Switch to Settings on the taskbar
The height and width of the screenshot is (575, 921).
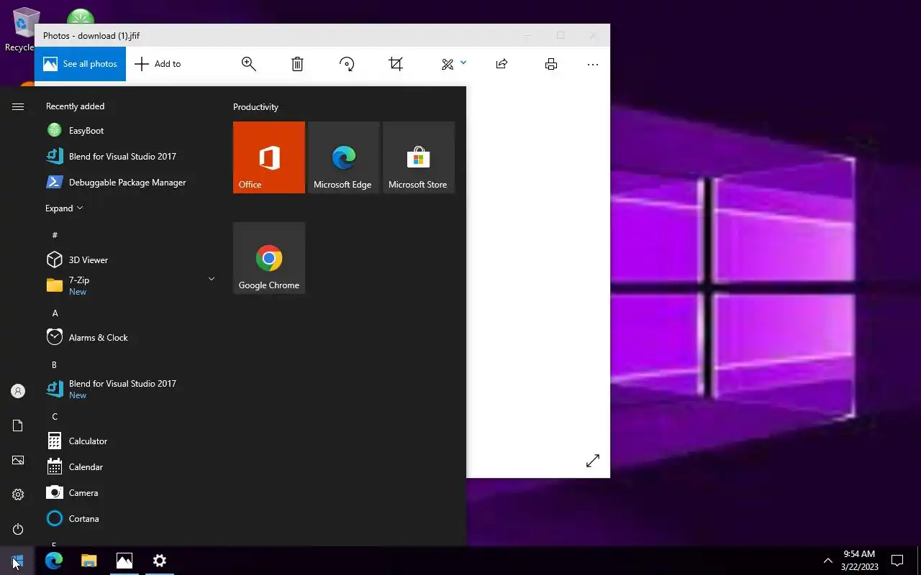[160, 561]
